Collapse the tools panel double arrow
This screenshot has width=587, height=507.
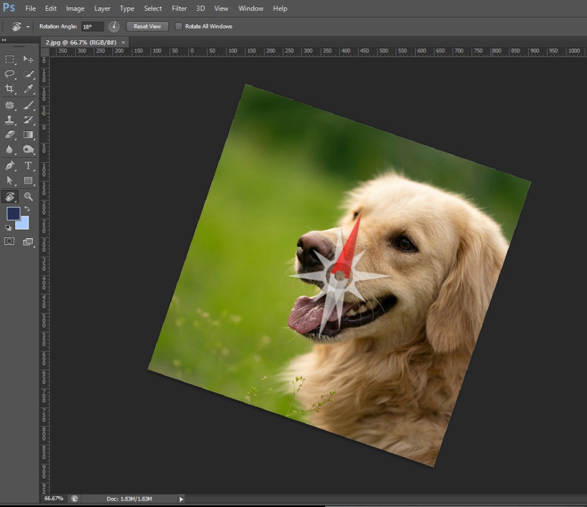pos(4,39)
